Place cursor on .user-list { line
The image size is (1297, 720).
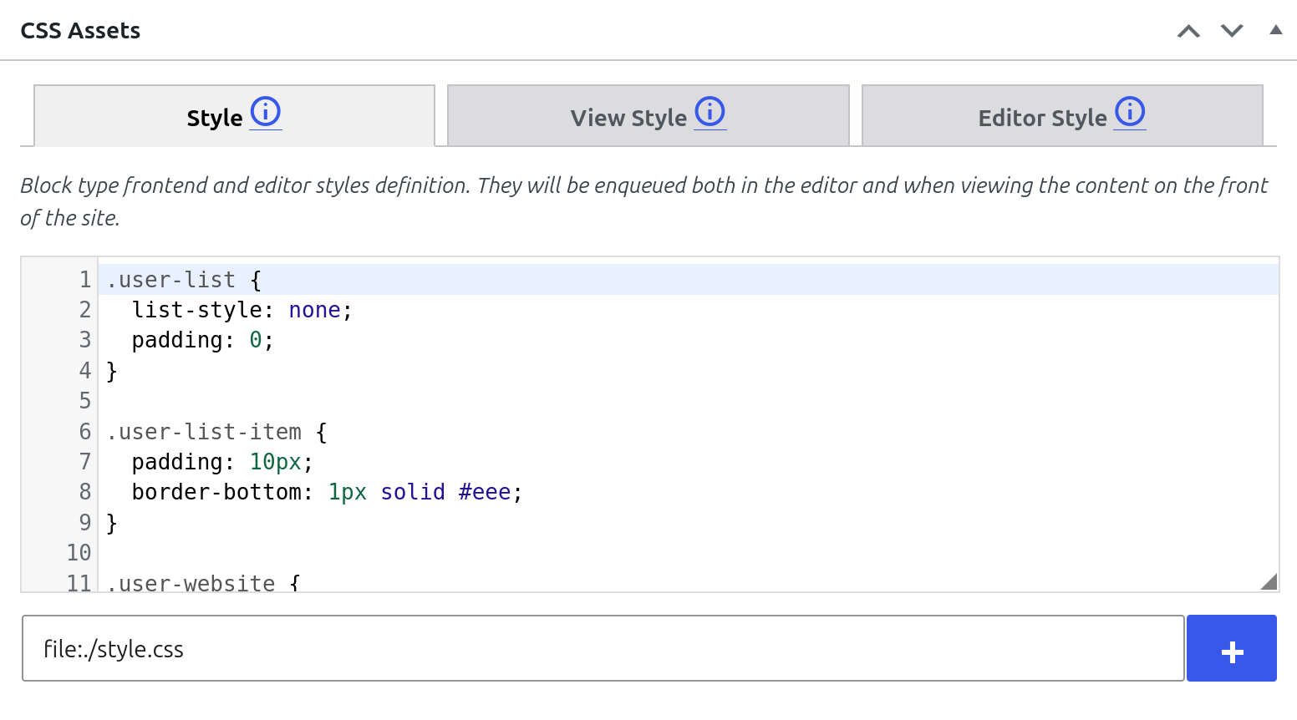688,280
